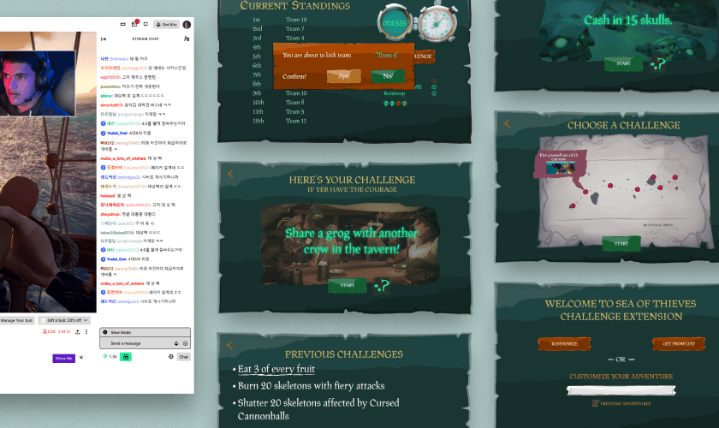Click the share upload icon below the stream
This screenshot has width=719, height=428.
coord(78,331)
